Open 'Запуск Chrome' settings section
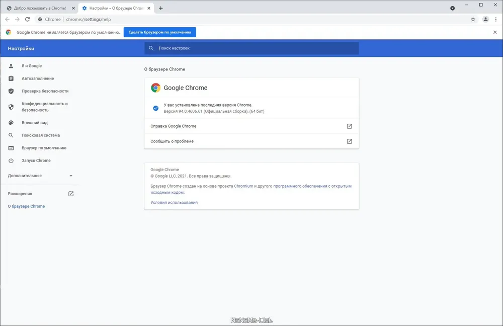The image size is (503, 326). tap(36, 160)
